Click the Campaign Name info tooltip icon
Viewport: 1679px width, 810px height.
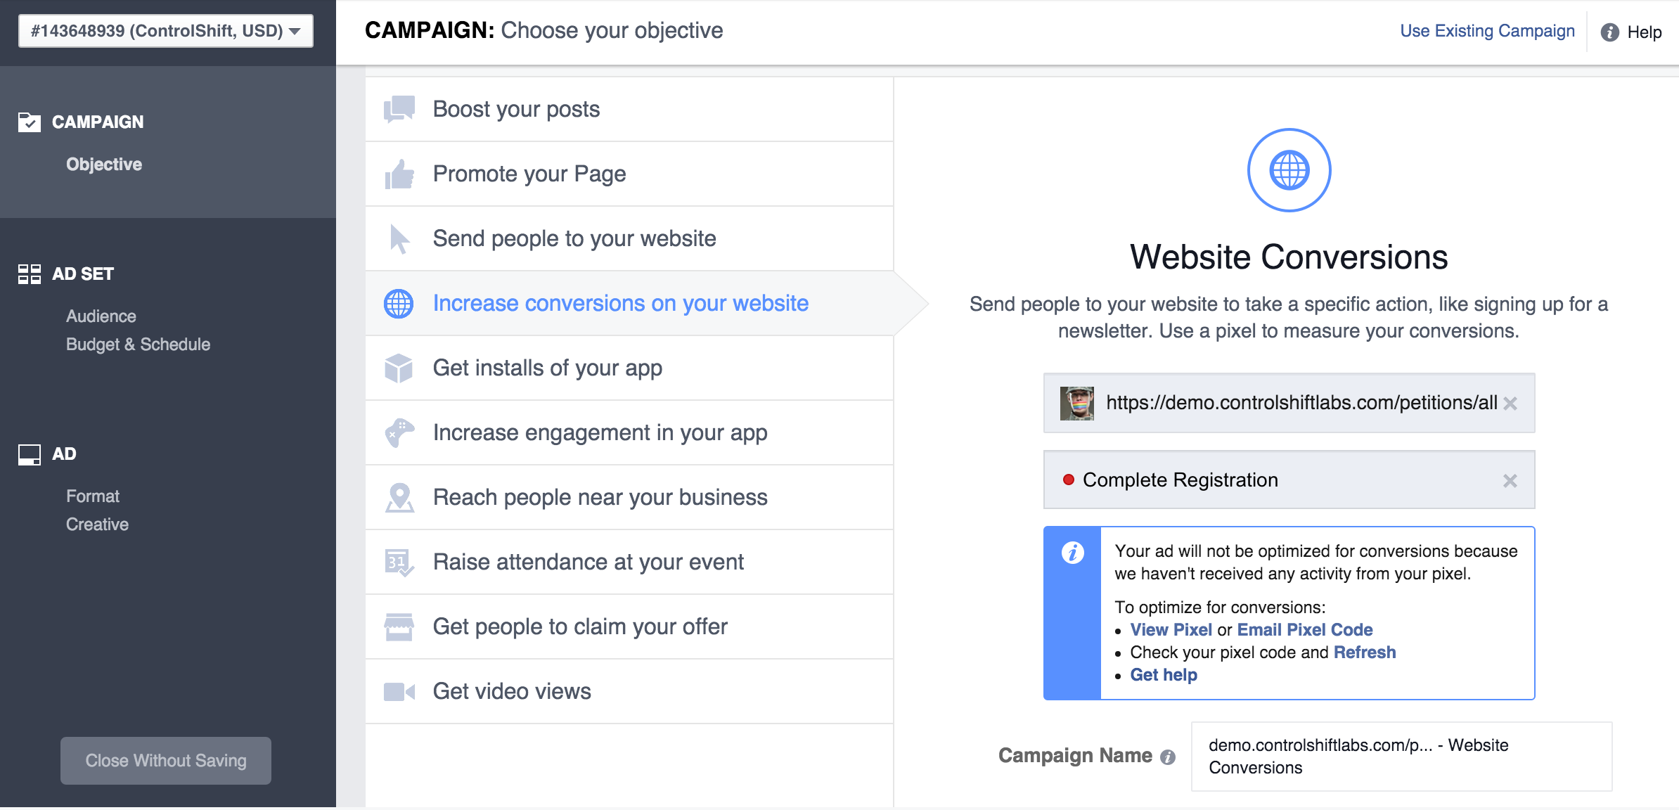1168,757
